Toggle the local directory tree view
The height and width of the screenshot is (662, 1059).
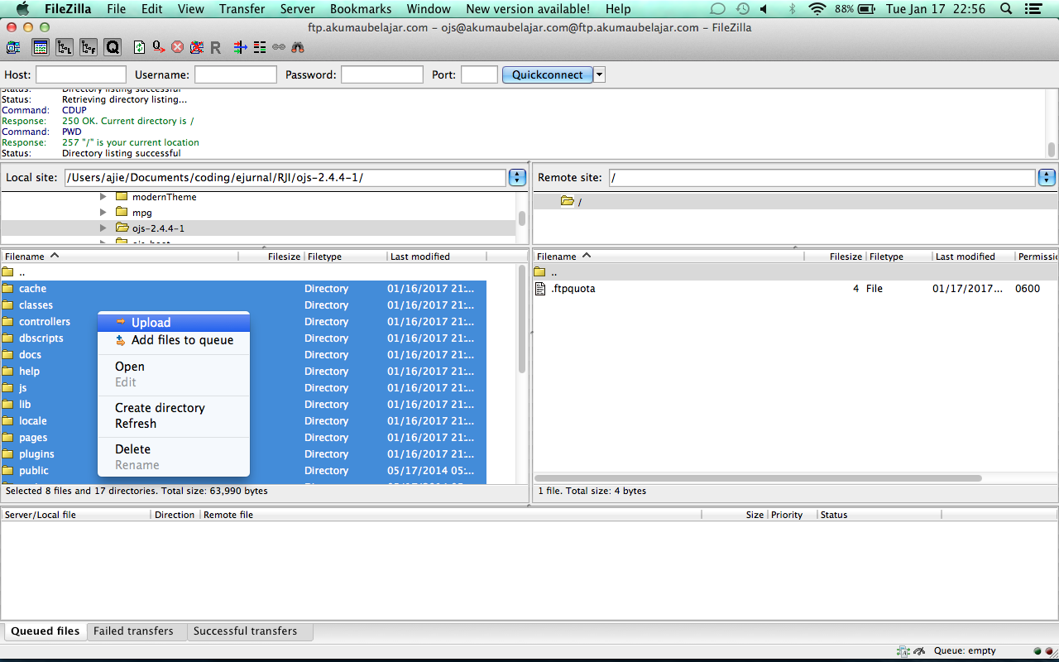(65, 48)
